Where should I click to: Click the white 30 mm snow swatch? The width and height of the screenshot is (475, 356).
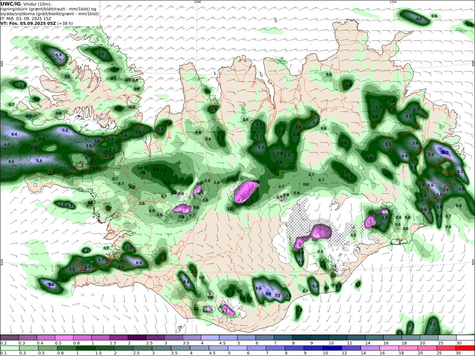tap(465, 337)
